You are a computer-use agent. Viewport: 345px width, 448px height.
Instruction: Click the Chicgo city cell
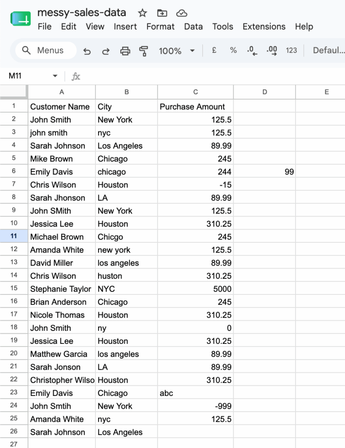[x=127, y=237]
